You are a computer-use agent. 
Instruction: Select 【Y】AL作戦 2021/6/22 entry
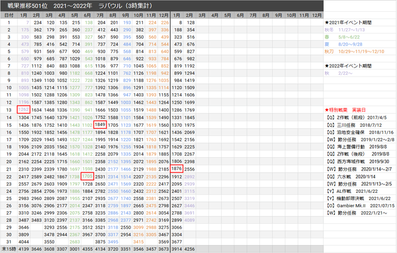coord(352,192)
